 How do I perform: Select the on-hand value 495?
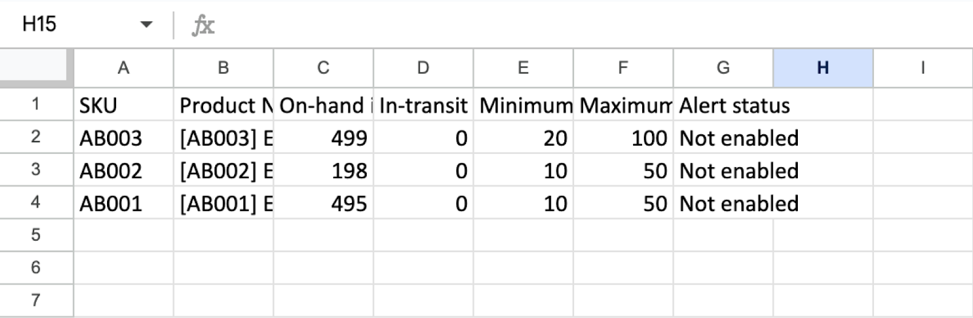pos(323,204)
